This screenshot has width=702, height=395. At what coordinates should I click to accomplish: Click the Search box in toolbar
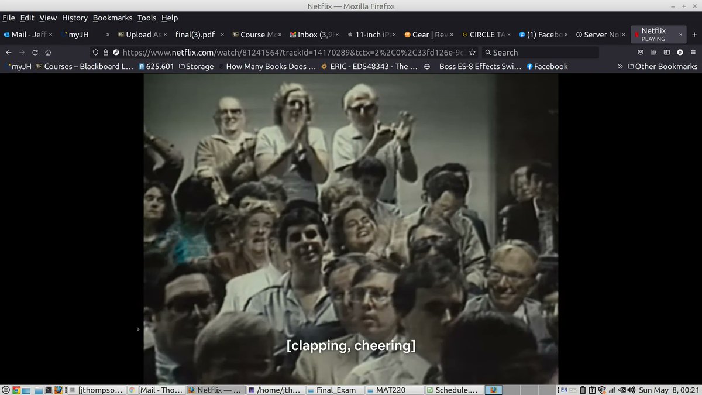[x=541, y=52]
